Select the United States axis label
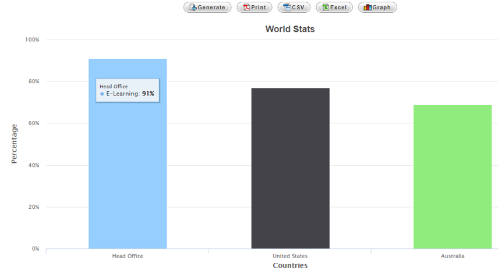498x275 pixels. (290, 256)
